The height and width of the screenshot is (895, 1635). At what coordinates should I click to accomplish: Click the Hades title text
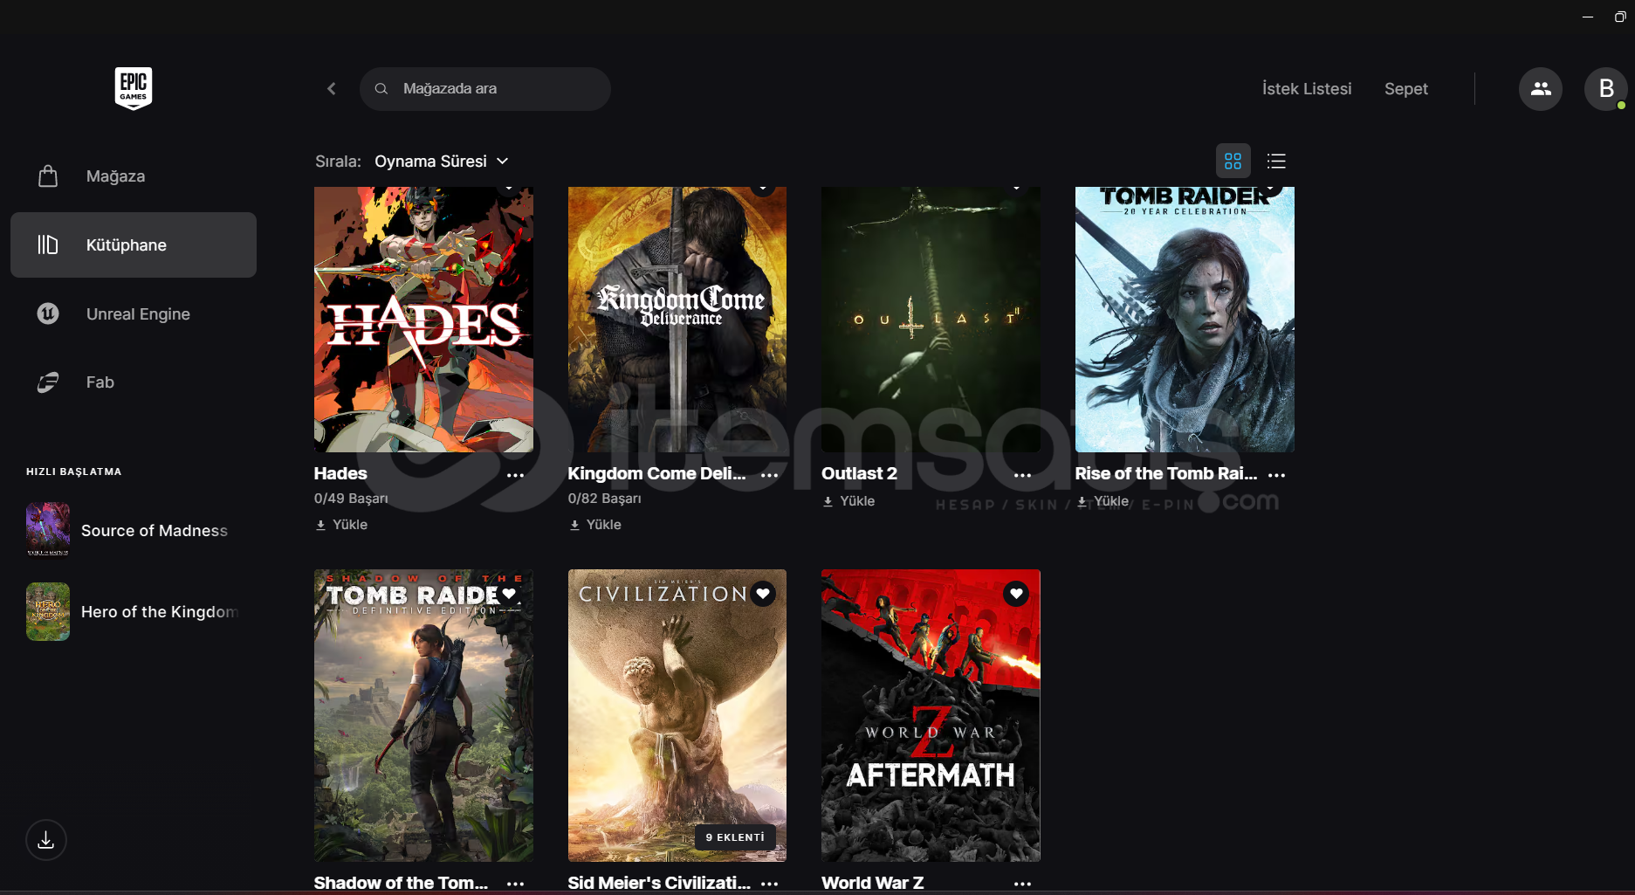pos(340,474)
